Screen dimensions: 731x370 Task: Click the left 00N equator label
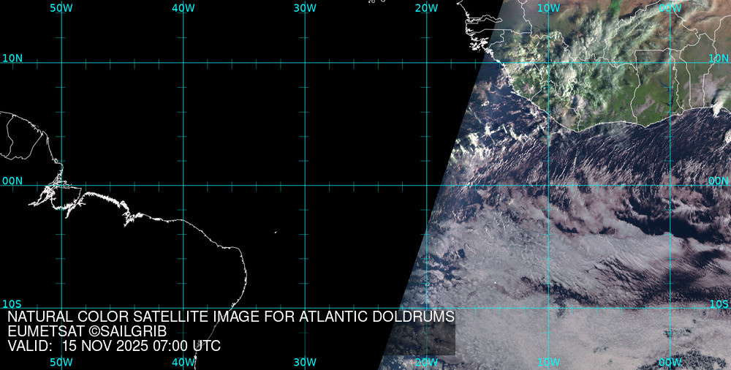coord(12,181)
